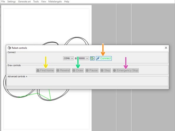The image size is (175, 131).
Task: Click the Emergency Stop button
Action: click(126, 71)
